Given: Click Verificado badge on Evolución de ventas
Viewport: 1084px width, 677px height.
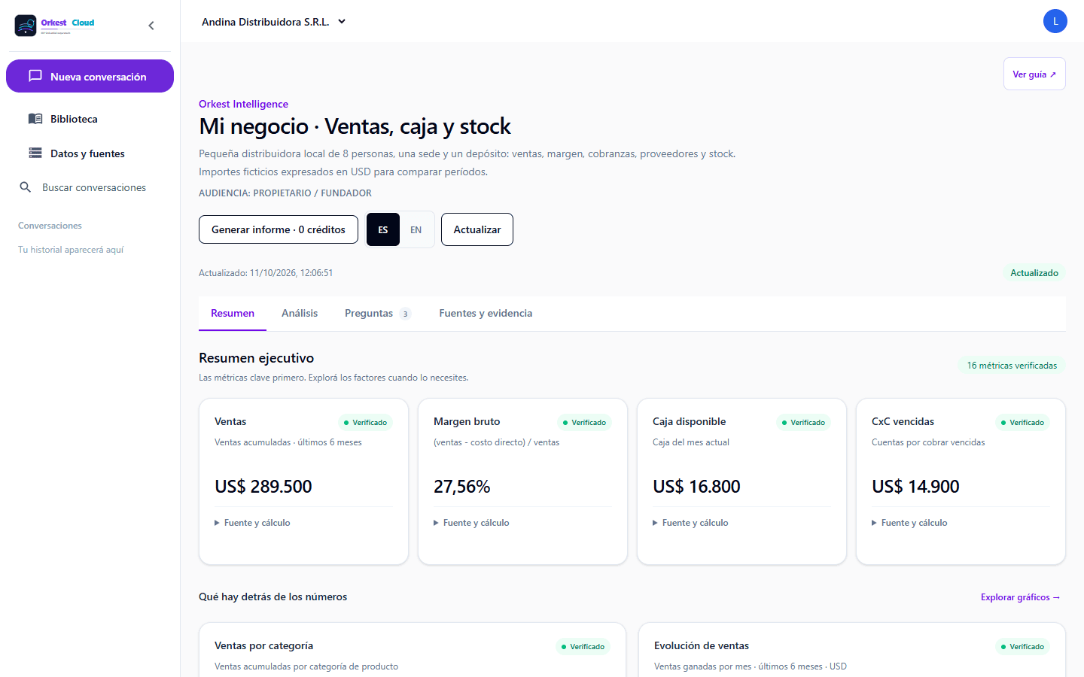Looking at the screenshot, I should (1022, 647).
